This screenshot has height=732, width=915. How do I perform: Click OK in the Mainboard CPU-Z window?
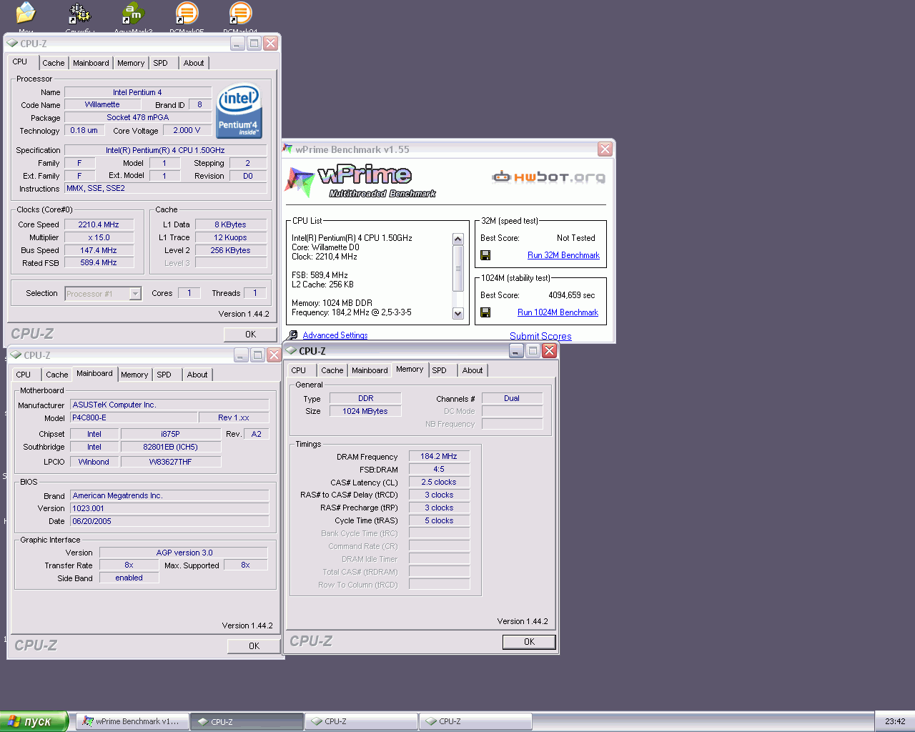click(254, 646)
